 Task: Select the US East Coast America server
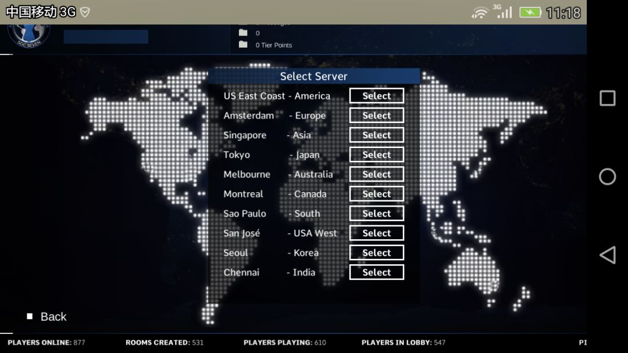coord(376,96)
